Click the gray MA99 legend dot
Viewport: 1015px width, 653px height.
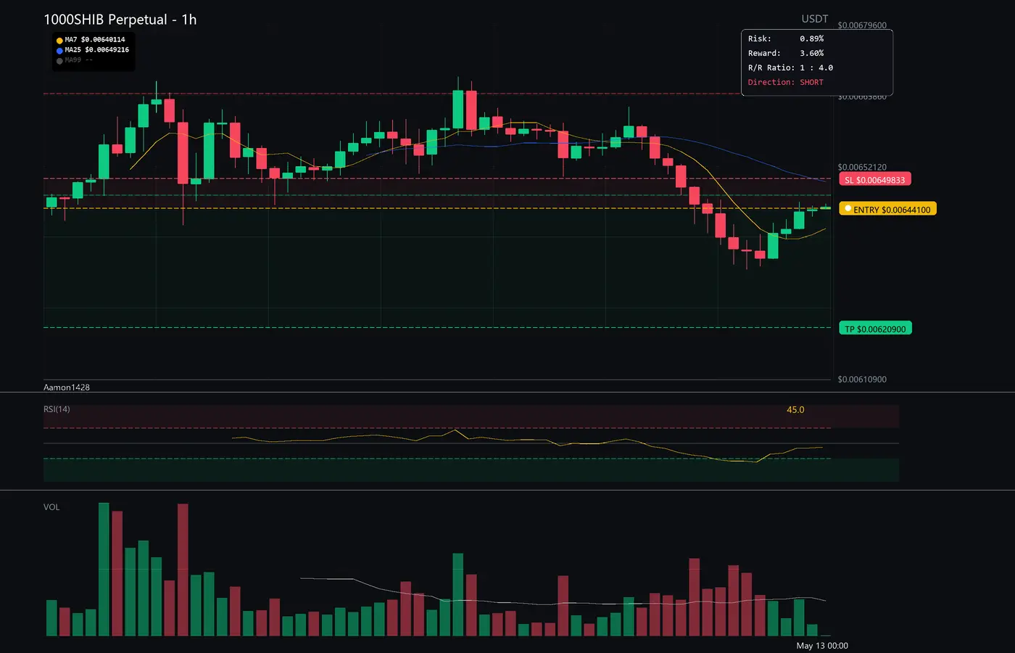(59, 61)
